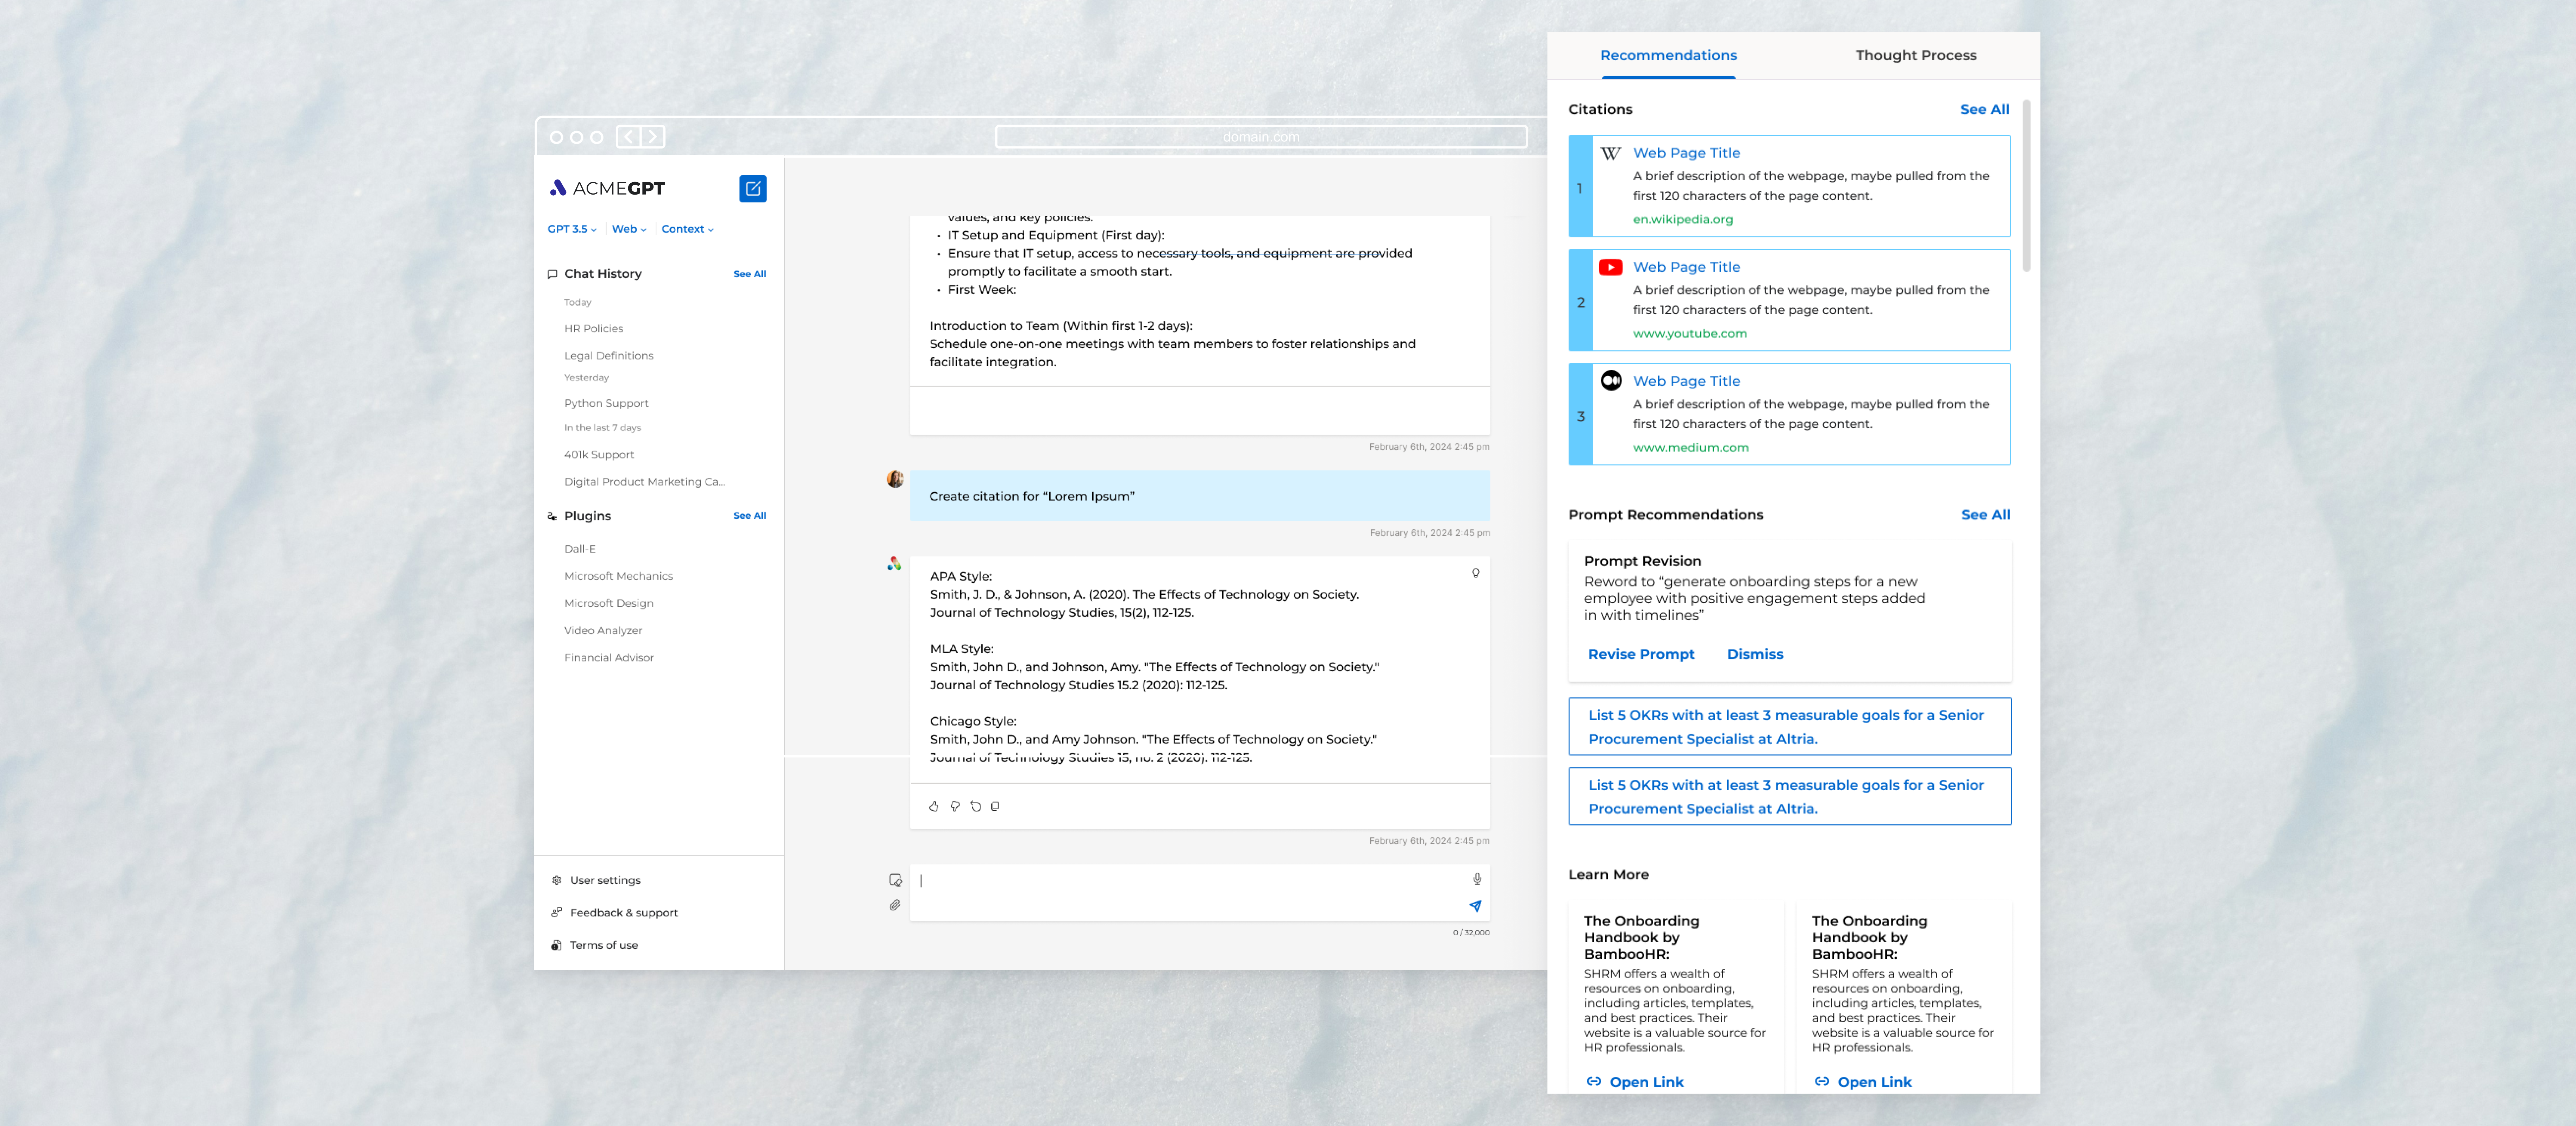Screen dimensions: 2576x1126
Task: Send message with the paper plane icon
Action: tap(1475, 906)
